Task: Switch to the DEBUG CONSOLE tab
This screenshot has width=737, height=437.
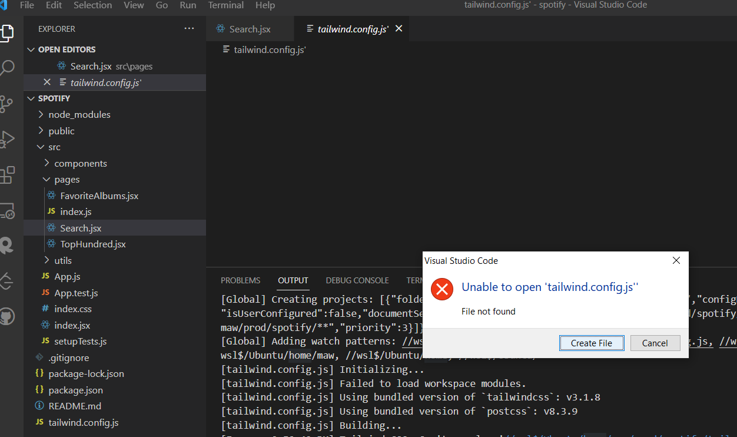Action: click(357, 280)
